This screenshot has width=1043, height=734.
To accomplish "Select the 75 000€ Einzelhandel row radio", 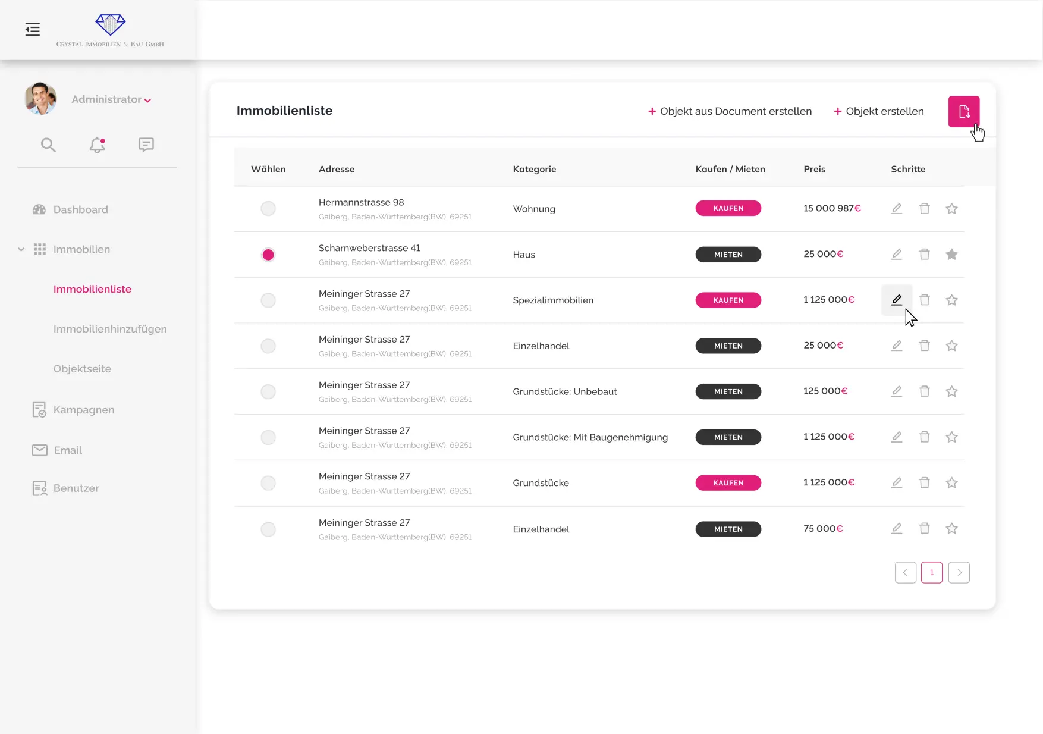I will pyautogui.click(x=268, y=529).
